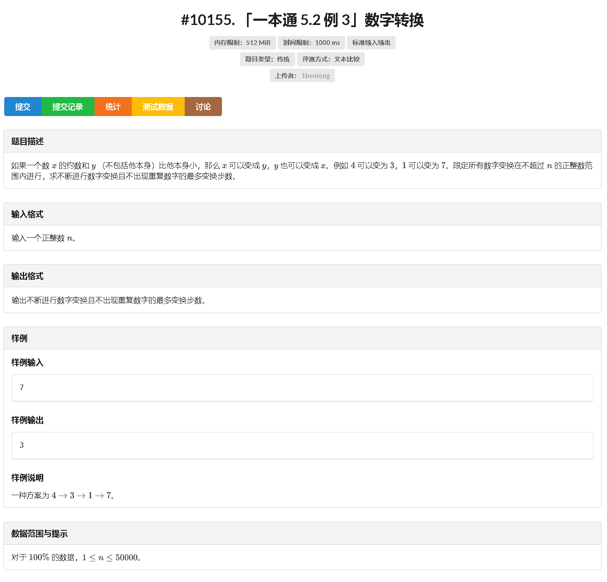Open the 提交记录 submission records page
This screenshot has width=607, height=582.
click(68, 106)
